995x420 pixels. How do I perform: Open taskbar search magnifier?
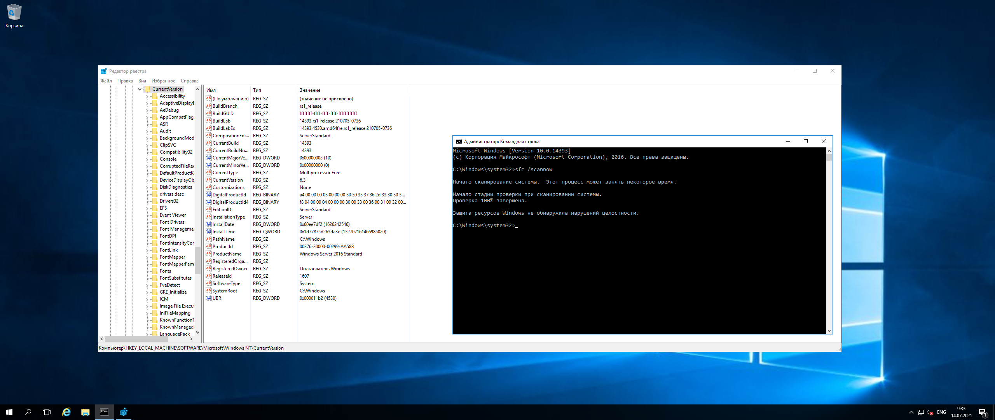pos(28,412)
